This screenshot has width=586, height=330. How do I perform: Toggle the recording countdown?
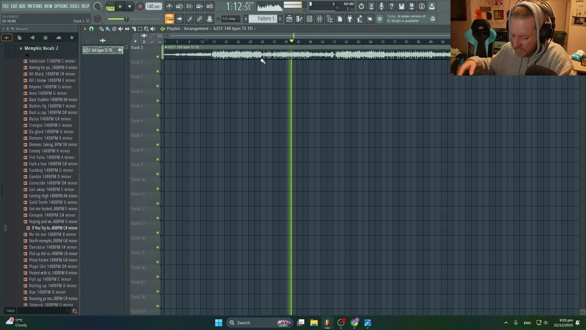189,6
